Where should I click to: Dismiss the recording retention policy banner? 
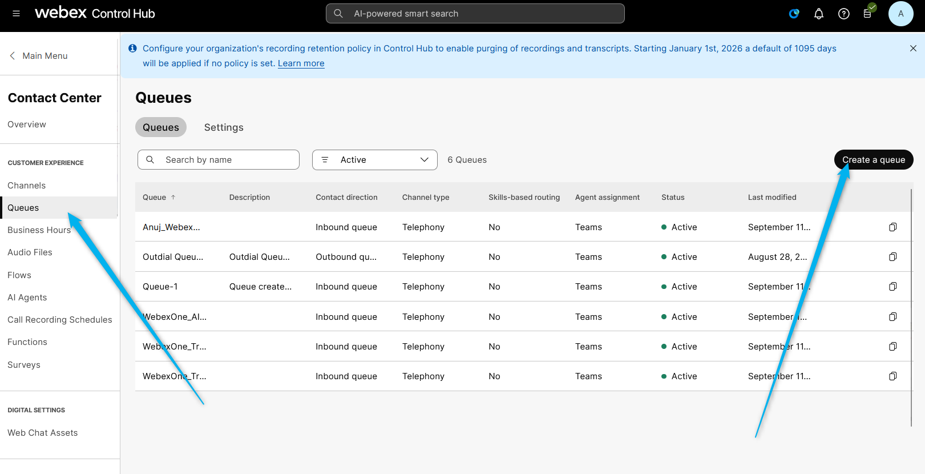[x=913, y=49]
